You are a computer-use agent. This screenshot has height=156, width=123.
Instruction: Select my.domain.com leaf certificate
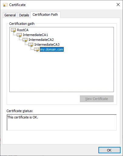click(52, 49)
